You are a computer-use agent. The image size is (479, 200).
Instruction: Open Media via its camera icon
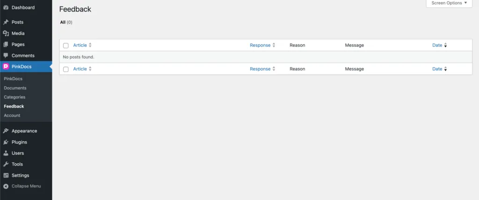point(6,33)
